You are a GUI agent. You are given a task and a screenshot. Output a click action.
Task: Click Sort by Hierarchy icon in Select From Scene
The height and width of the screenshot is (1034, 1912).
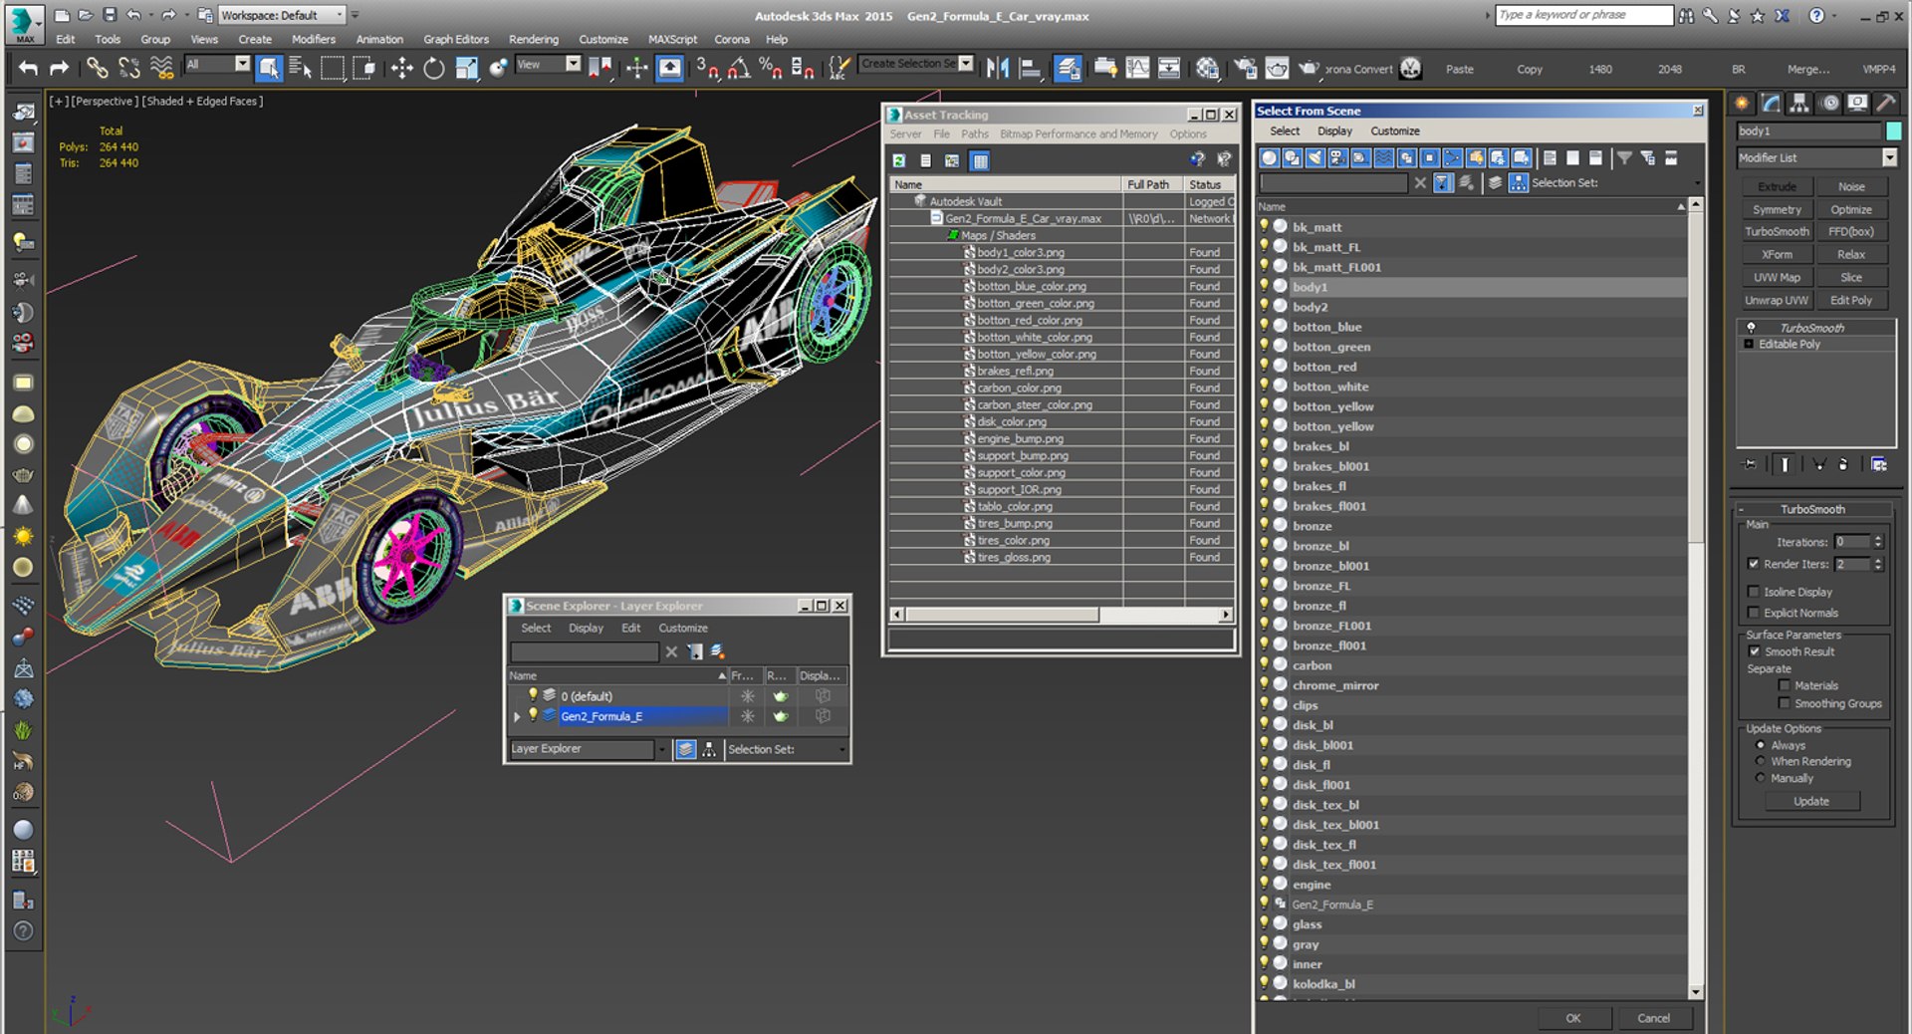(1518, 182)
